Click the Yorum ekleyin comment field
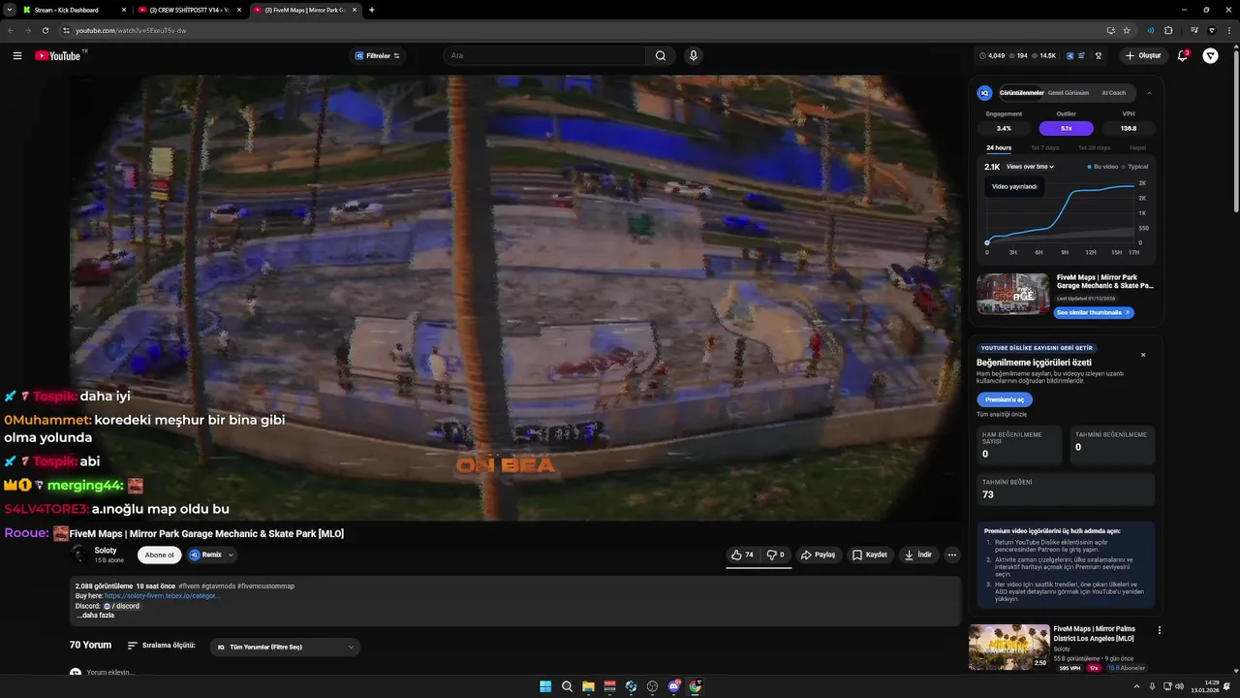The height and width of the screenshot is (698, 1240). point(110,673)
